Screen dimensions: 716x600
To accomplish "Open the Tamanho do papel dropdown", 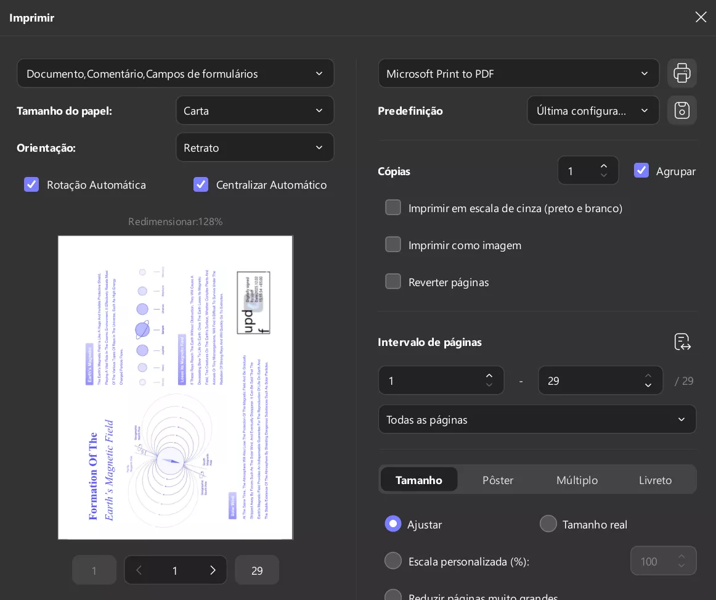I will tap(255, 110).
